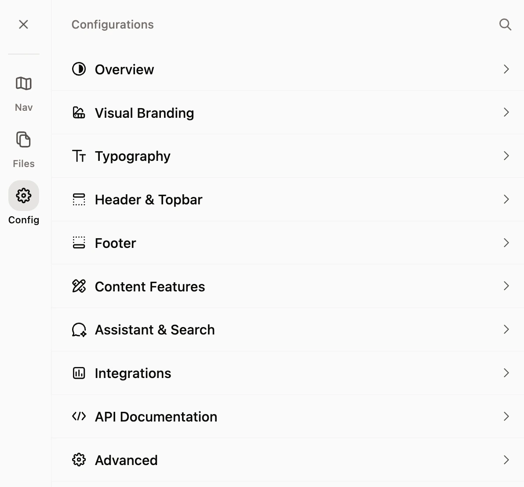Viewport: 524px width, 487px height.
Task: Click the Config gear icon in sidebar
Action: [x=23, y=196]
